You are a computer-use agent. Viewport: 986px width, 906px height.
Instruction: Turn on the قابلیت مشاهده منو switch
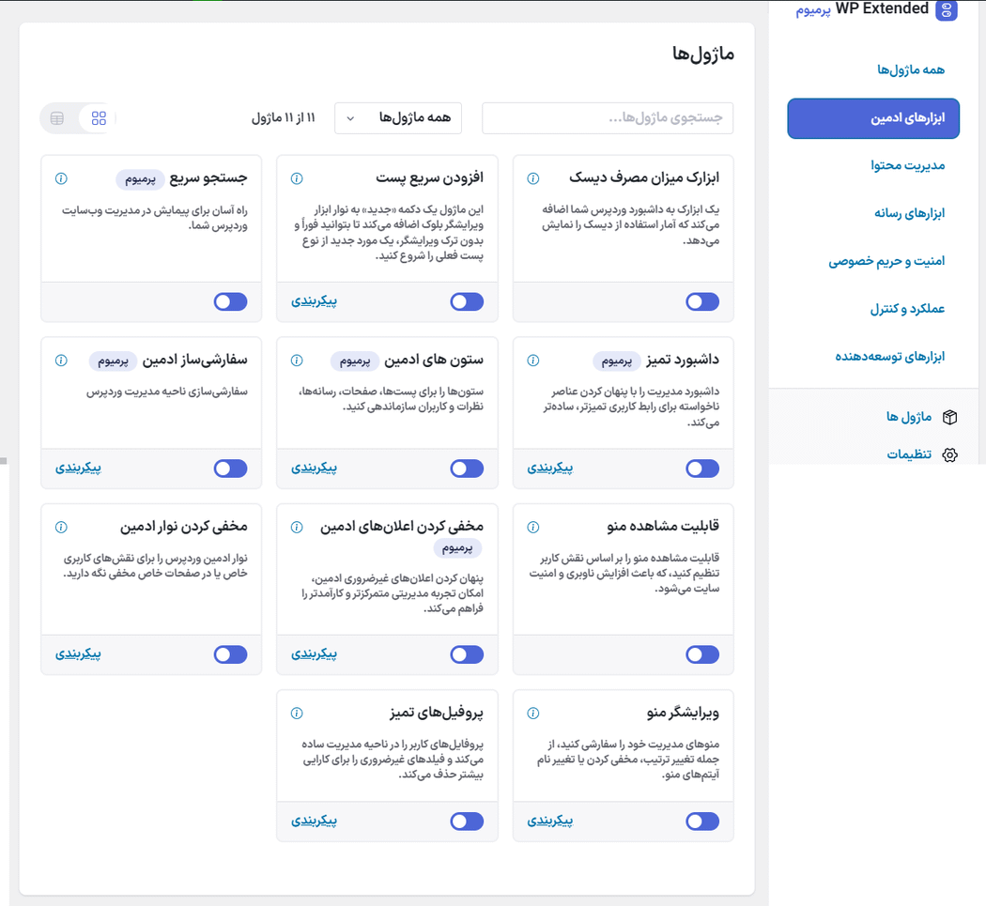(702, 654)
